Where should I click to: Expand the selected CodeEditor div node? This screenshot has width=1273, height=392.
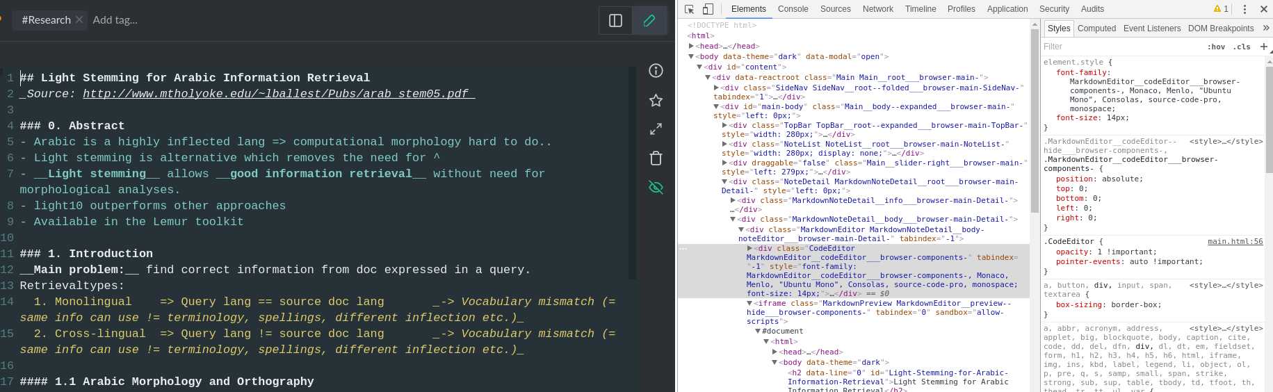(749, 248)
